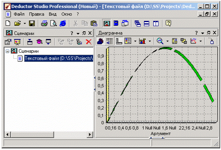This screenshot has height=150, width=221.
Task: Cascade windows using the cascade icon
Action: coord(138,23)
